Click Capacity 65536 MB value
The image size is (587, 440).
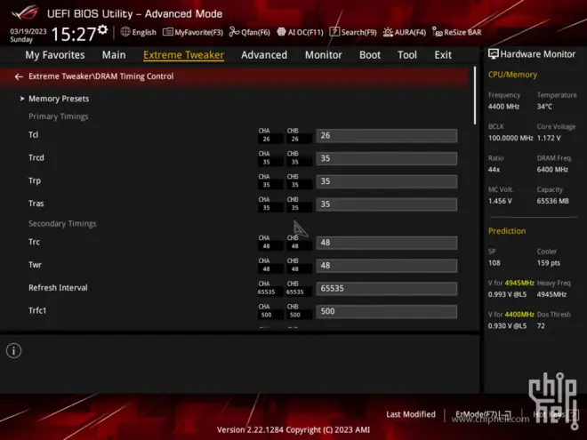click(553, 201)
